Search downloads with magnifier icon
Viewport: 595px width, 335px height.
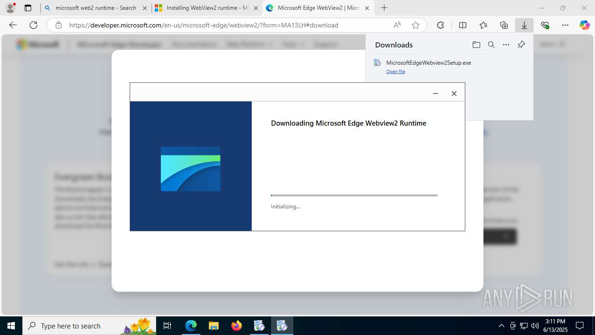[491, 45]
